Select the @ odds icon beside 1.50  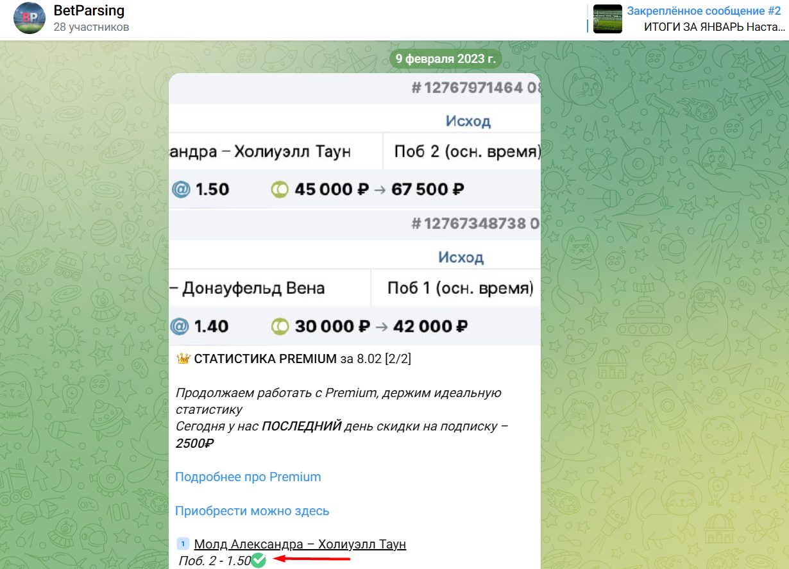[181, 189]
